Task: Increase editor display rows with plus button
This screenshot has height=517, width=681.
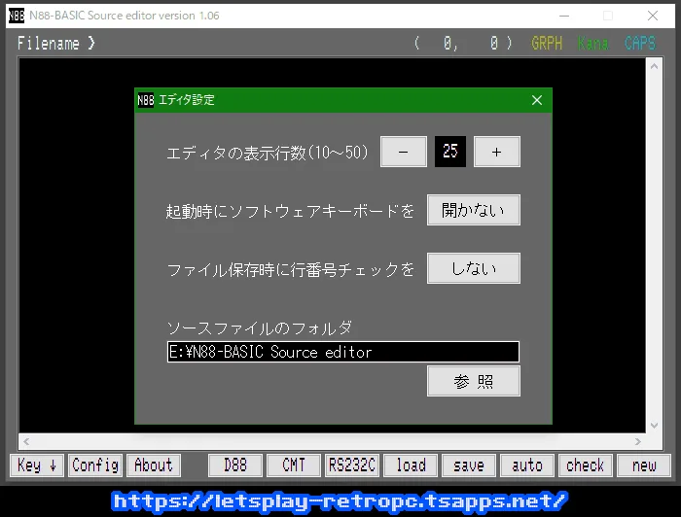Action: click(496, 152)
